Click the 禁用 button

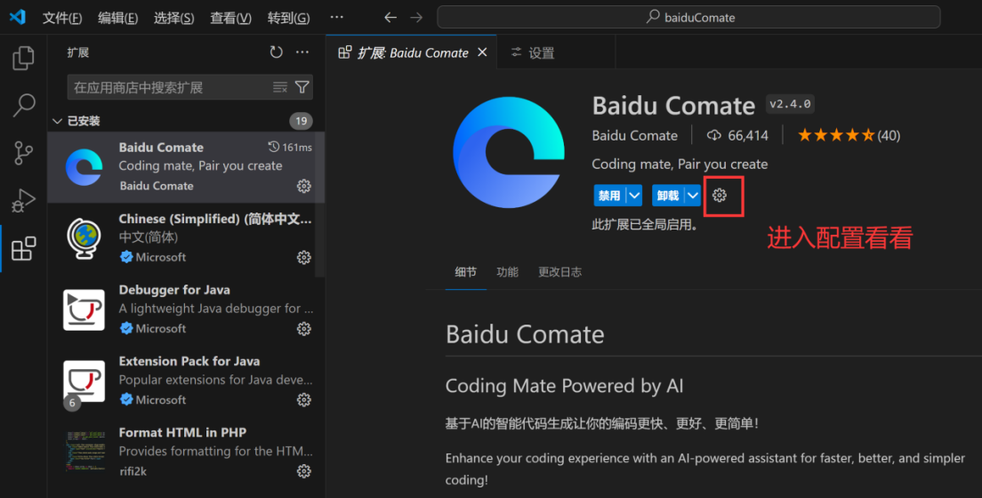[609, 196]
